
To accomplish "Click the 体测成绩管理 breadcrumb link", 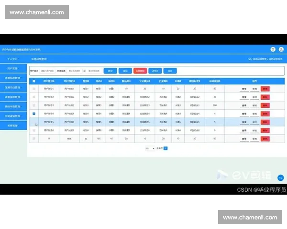I will pos(260,59).
